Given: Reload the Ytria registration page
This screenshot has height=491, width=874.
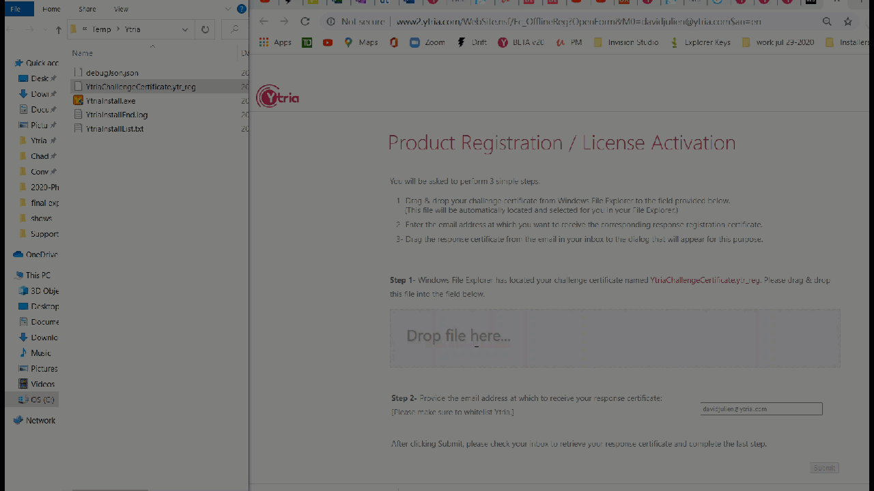Looking at the screenshot, I should pyautogui.click(x=305, y=22).
